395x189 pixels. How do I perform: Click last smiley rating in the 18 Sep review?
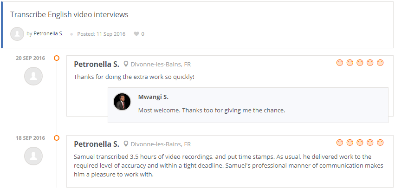[380, 143]
